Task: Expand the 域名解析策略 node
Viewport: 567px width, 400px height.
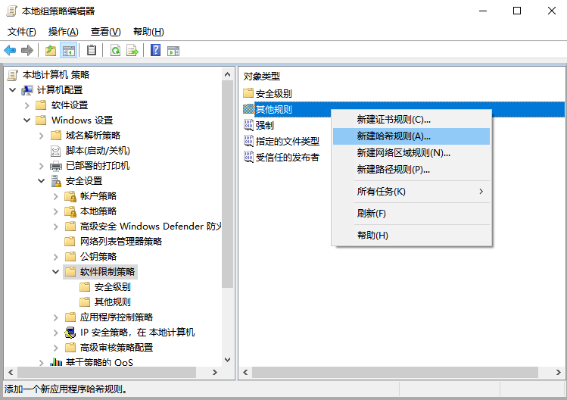Action: (42, 136)
